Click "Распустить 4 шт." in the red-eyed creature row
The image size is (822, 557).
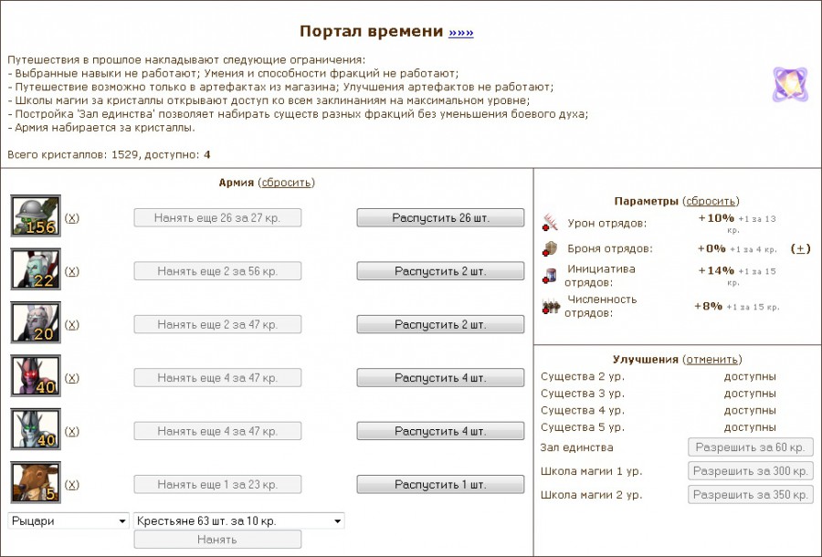440,378
